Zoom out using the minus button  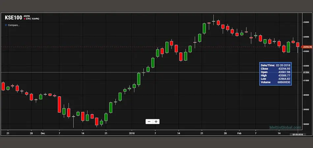point(149,121)
